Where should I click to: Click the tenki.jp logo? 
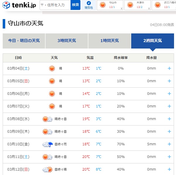coord(19,5)
